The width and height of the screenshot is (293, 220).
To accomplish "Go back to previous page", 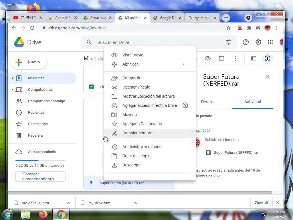I will (x=14, y=28).
